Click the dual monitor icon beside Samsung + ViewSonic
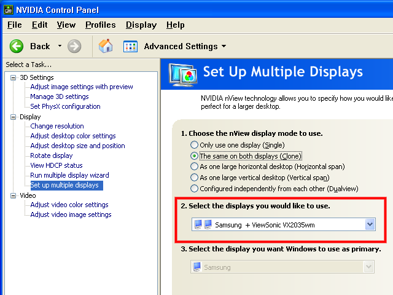The height and width of the screenshot is (295, 393). (203, 224)
